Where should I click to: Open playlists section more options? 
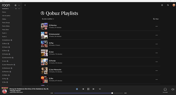tap(19, 9)
